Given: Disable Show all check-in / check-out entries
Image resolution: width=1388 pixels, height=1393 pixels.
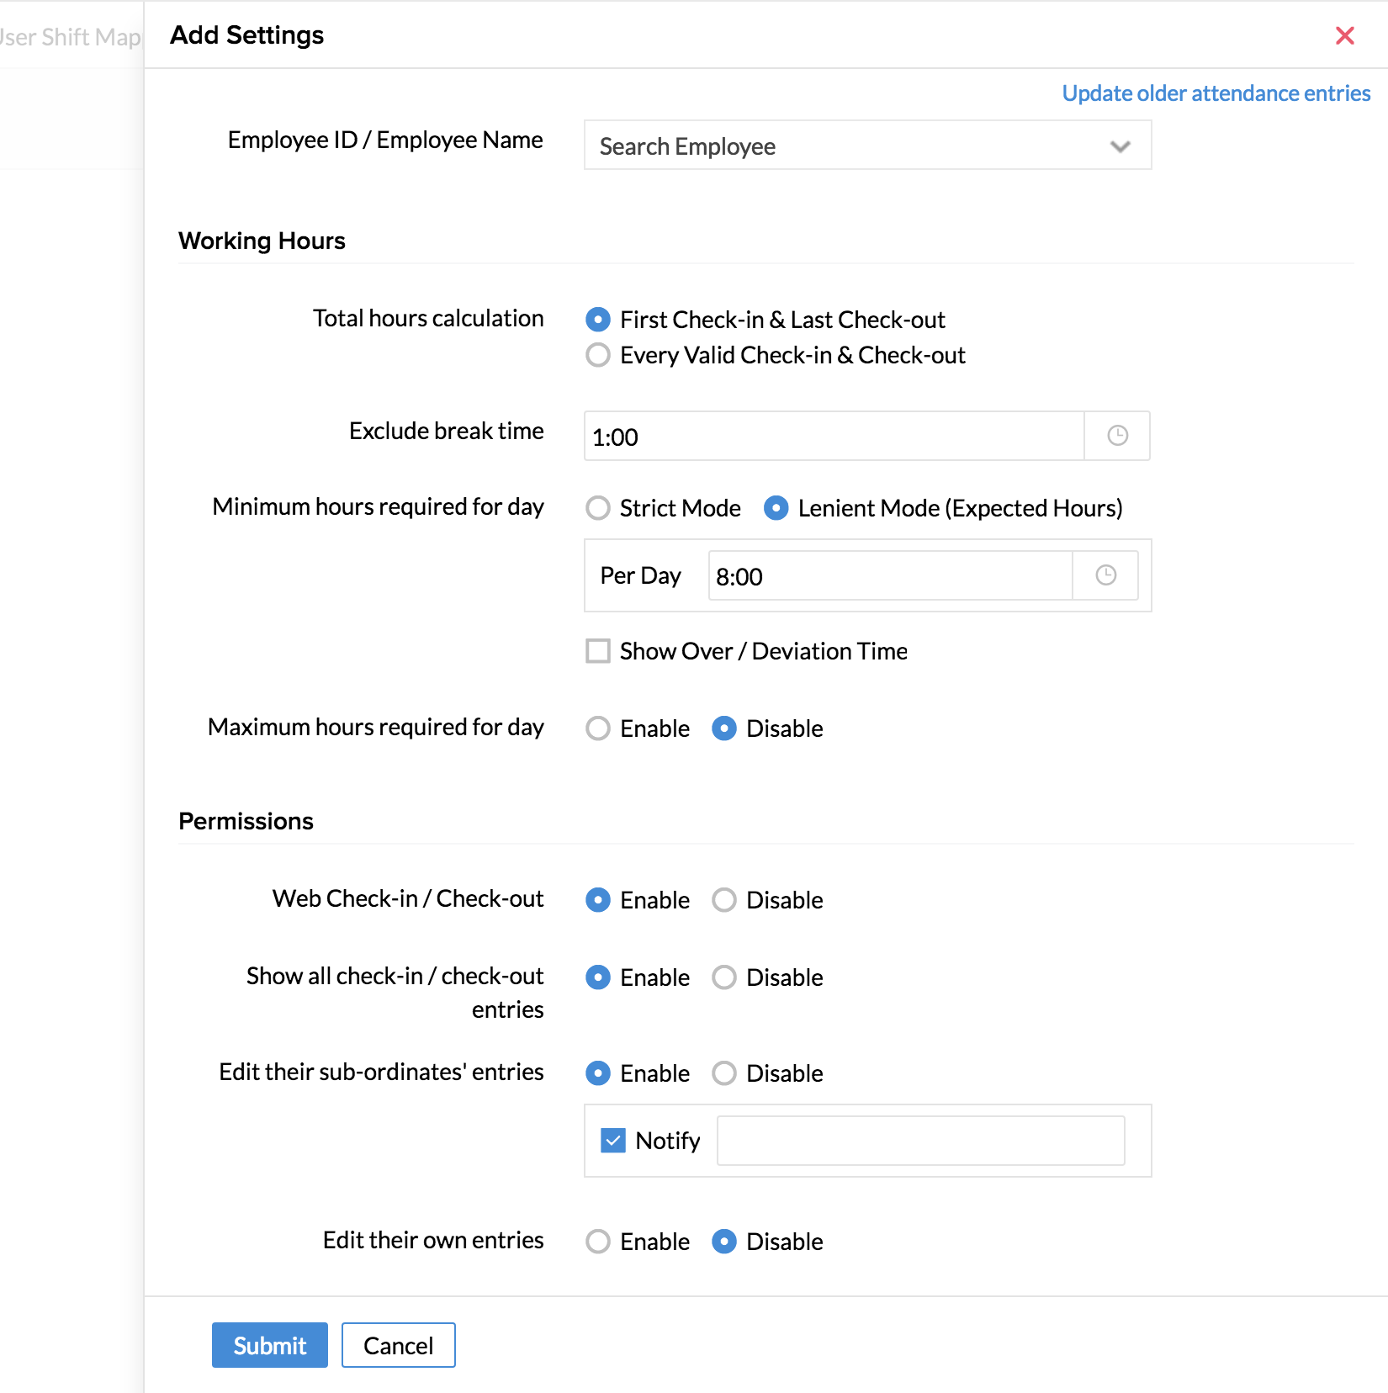Looking at the screenshot, I should (x=724, y=977).
